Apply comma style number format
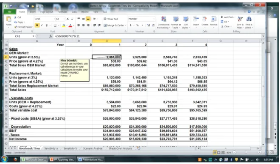 click(x=142, y=25)
